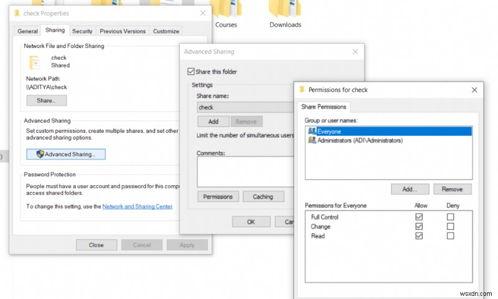Select the Sharing tab
The height and width of the screenshot is (299, 498).
click(55, 30)
